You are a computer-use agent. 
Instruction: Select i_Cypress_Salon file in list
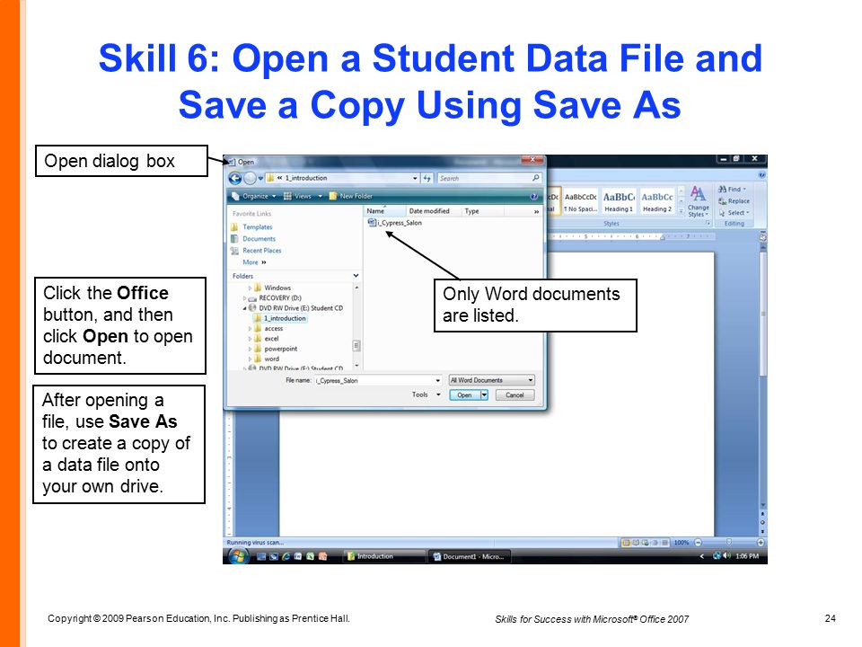coord(395,223)
